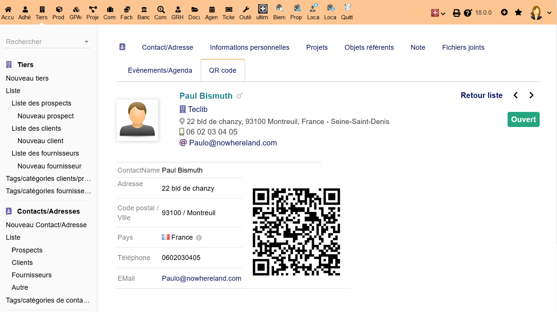
Task: Open the Agenda calendar icon
Action: pos(212,10)
